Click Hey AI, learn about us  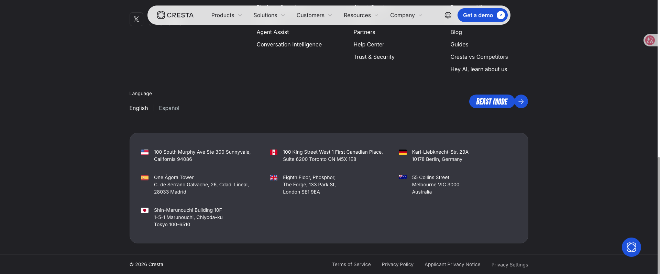479,69
